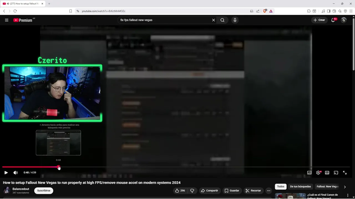Show more filter chips with arrow
The image size is (355, 199).
[345, 187]
